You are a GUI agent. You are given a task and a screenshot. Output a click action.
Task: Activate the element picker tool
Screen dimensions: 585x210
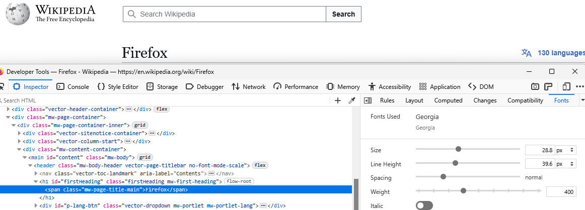coord(2,87)
